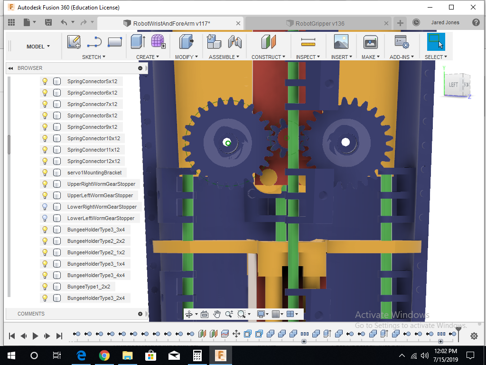Click the Select window tool icon
486x365 pixels.
pos(436,42)
